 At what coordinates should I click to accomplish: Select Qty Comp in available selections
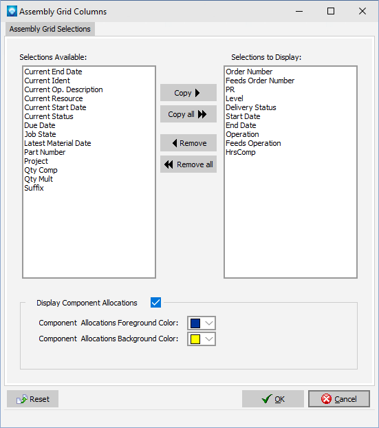[x=41, y=170]
